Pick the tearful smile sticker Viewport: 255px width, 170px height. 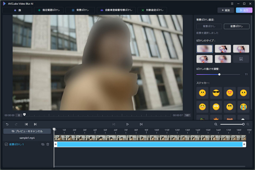pyautogui.click(x=230, y=107)
